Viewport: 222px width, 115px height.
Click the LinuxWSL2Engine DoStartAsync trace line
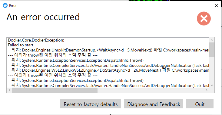pyautogui.click(x=110, y=70)
